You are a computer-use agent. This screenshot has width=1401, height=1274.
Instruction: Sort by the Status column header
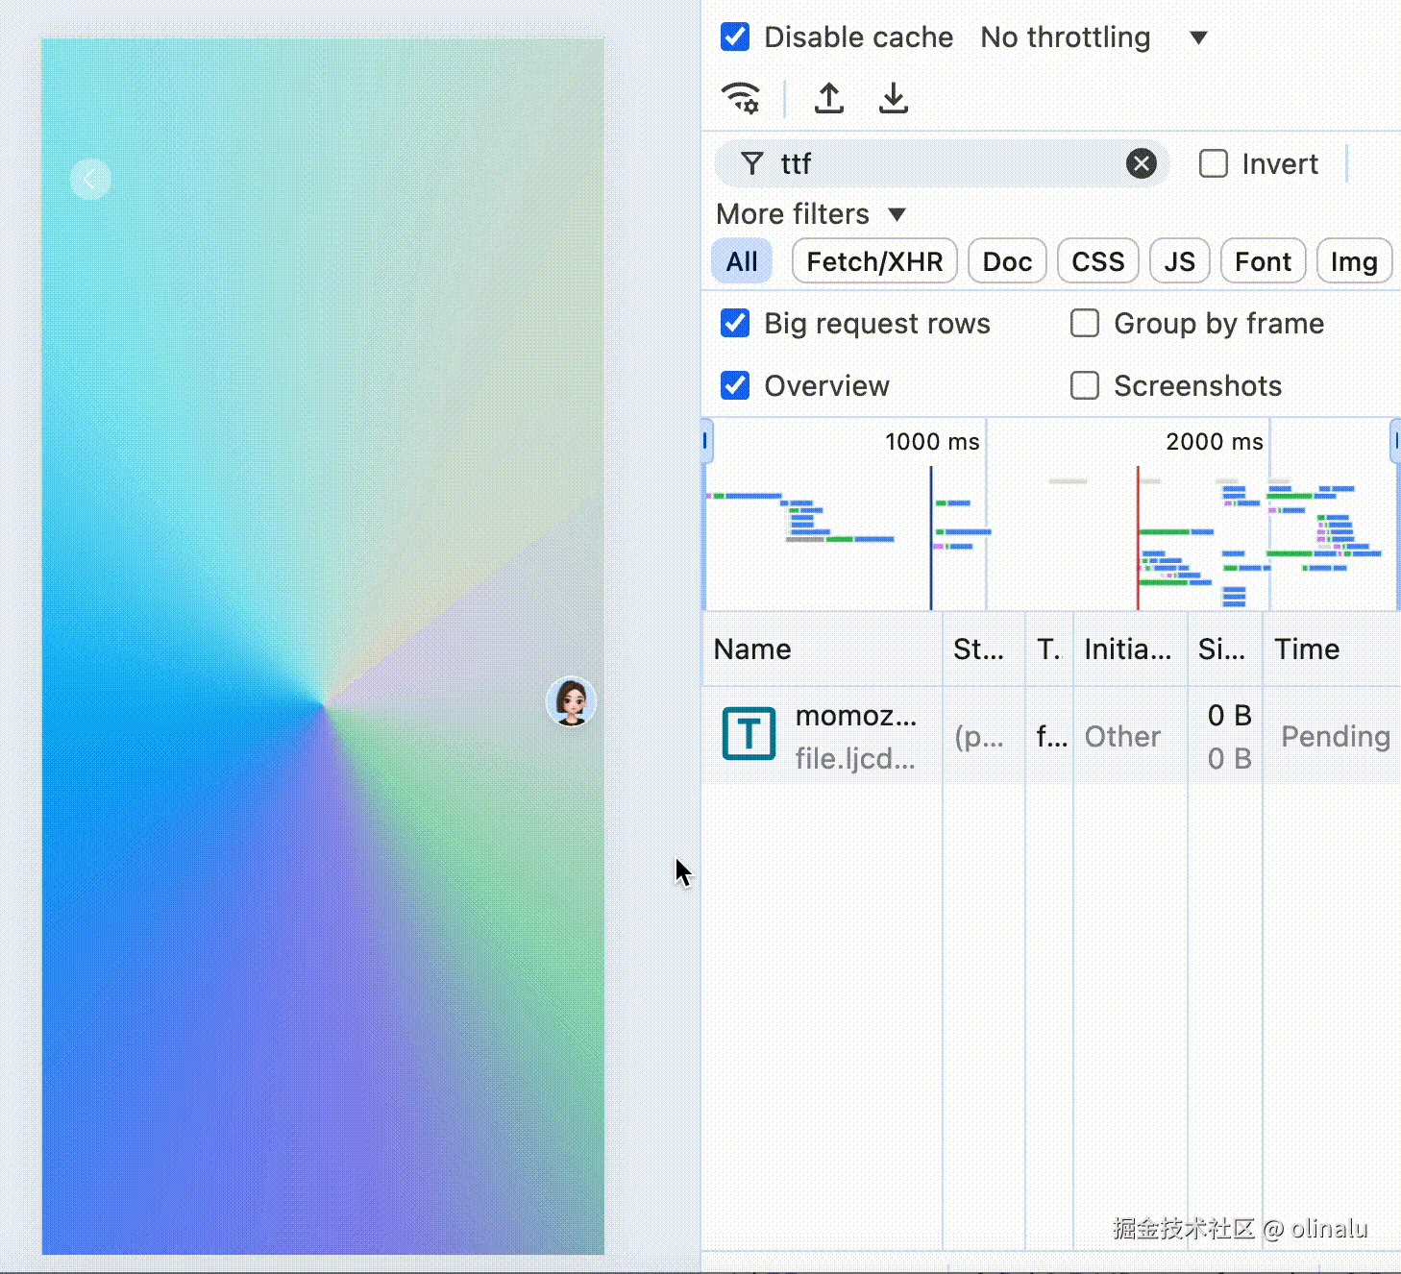point(984,649)
